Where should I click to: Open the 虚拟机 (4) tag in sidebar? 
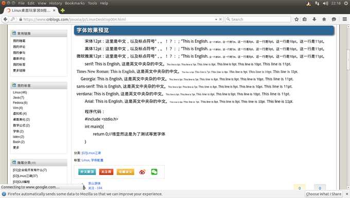tap(20, 113)
